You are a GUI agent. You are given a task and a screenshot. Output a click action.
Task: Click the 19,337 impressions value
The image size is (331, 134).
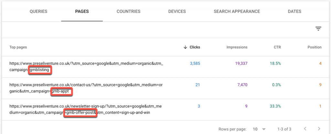tap(240, 63)
